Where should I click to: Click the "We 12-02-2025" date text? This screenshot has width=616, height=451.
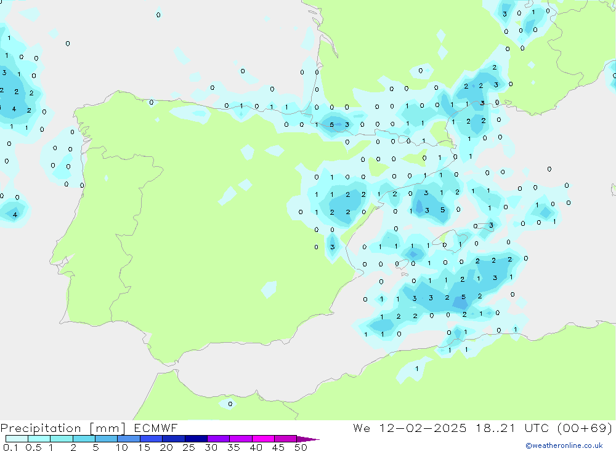(x=410, y=428)
